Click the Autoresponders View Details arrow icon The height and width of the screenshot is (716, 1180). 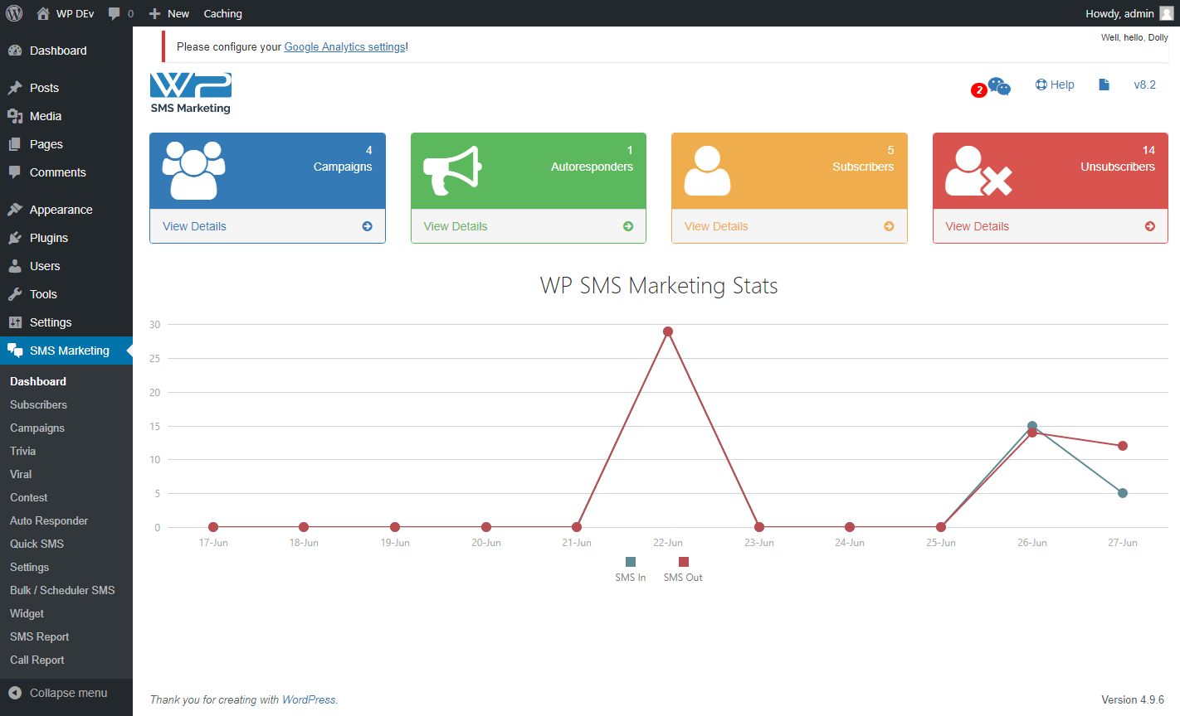[628, 226]
